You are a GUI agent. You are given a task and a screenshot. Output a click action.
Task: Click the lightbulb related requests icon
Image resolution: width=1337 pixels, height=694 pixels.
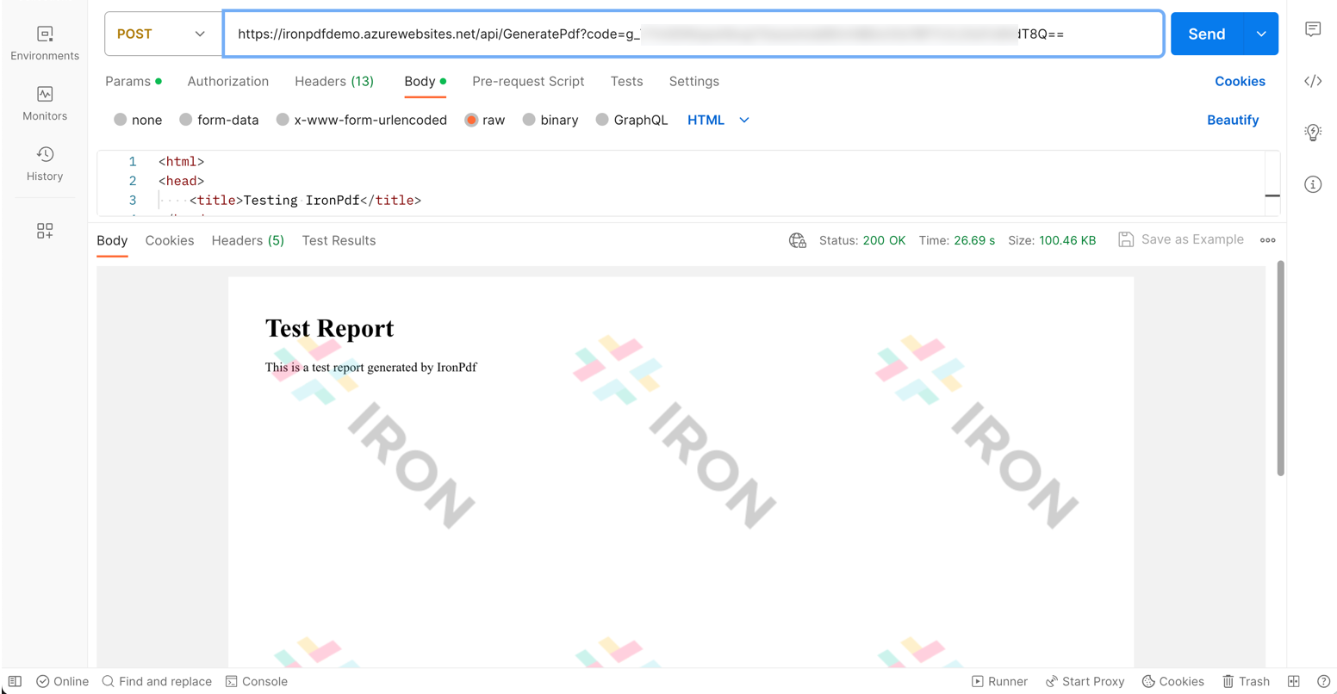coord(1313,133)
